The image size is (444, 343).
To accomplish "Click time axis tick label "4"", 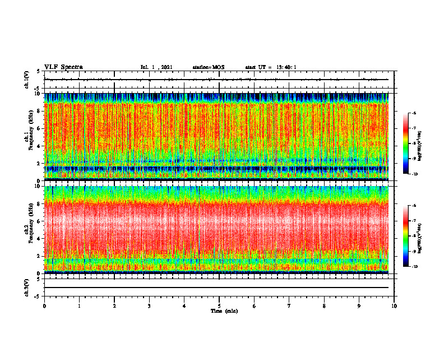I will coord(184,306).
